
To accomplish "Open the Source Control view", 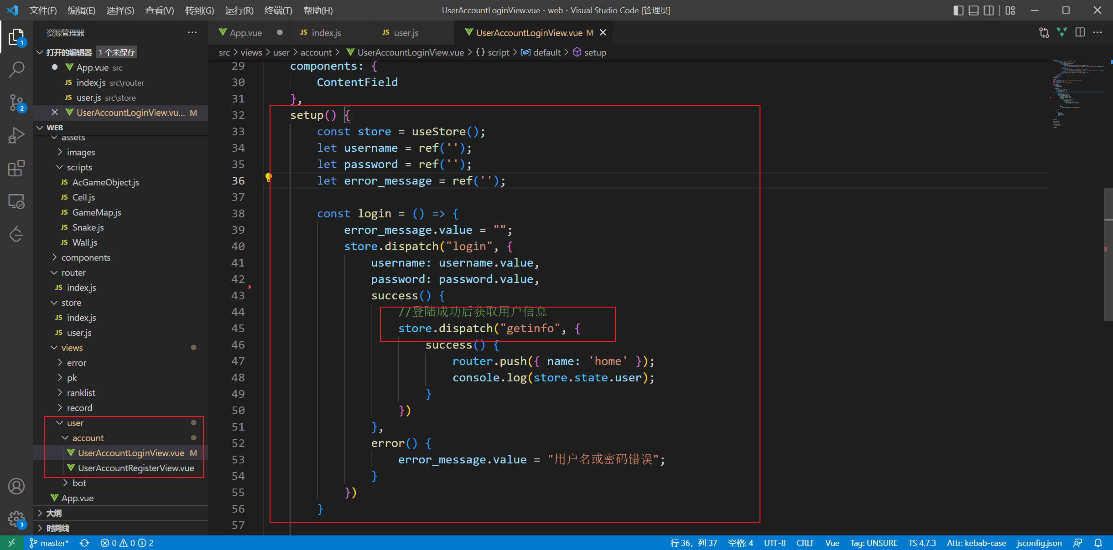I will [x=16, y=103].
